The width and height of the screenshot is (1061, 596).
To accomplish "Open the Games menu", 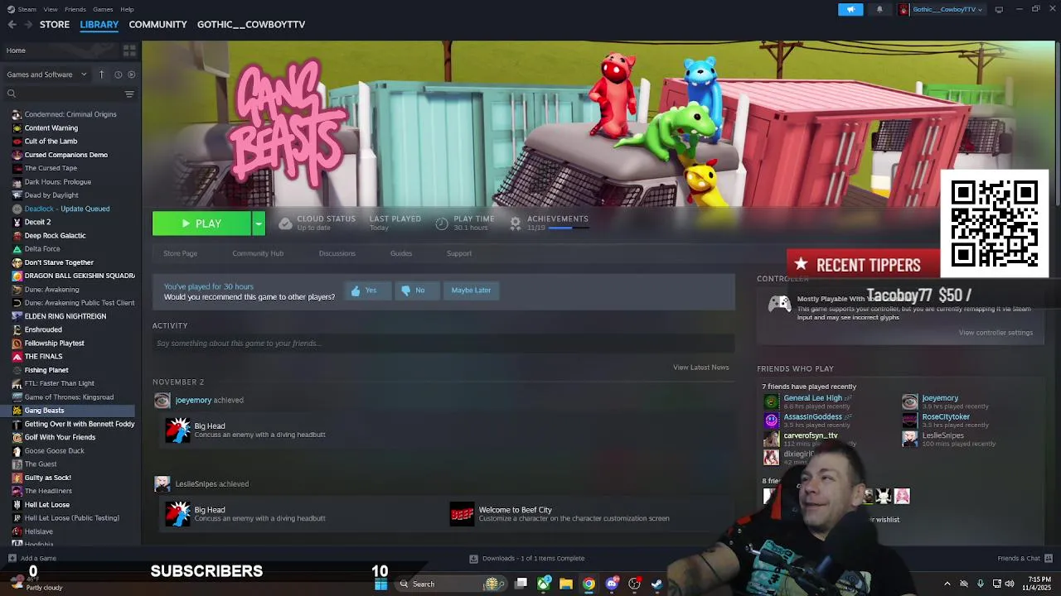I will coord(103,9).
